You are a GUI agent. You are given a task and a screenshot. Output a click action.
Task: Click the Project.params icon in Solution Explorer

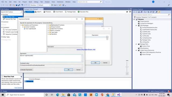coord(139,21)
